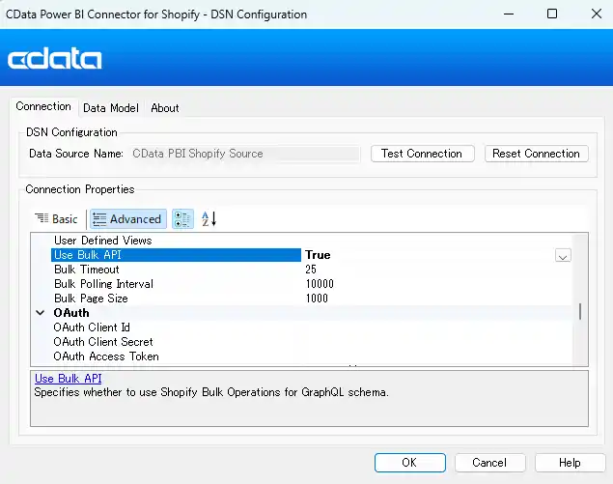Select the Connection tab
The width and height of the screenshot is (613, 484).
coord(43,107)
